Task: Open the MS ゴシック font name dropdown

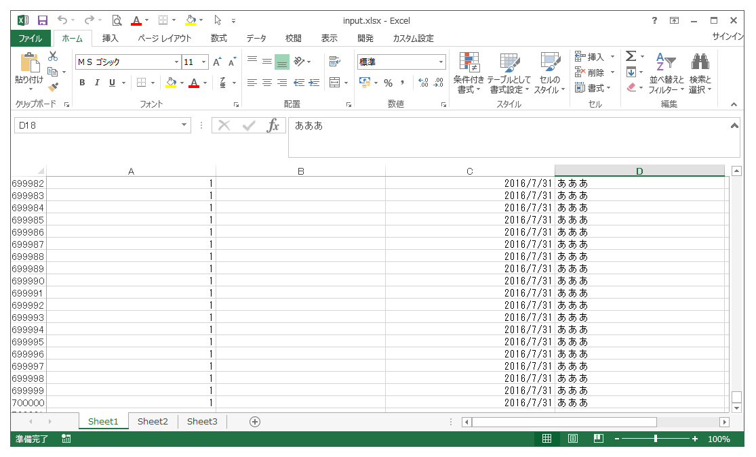Action: pyautogui.click(x=176, y=62)
